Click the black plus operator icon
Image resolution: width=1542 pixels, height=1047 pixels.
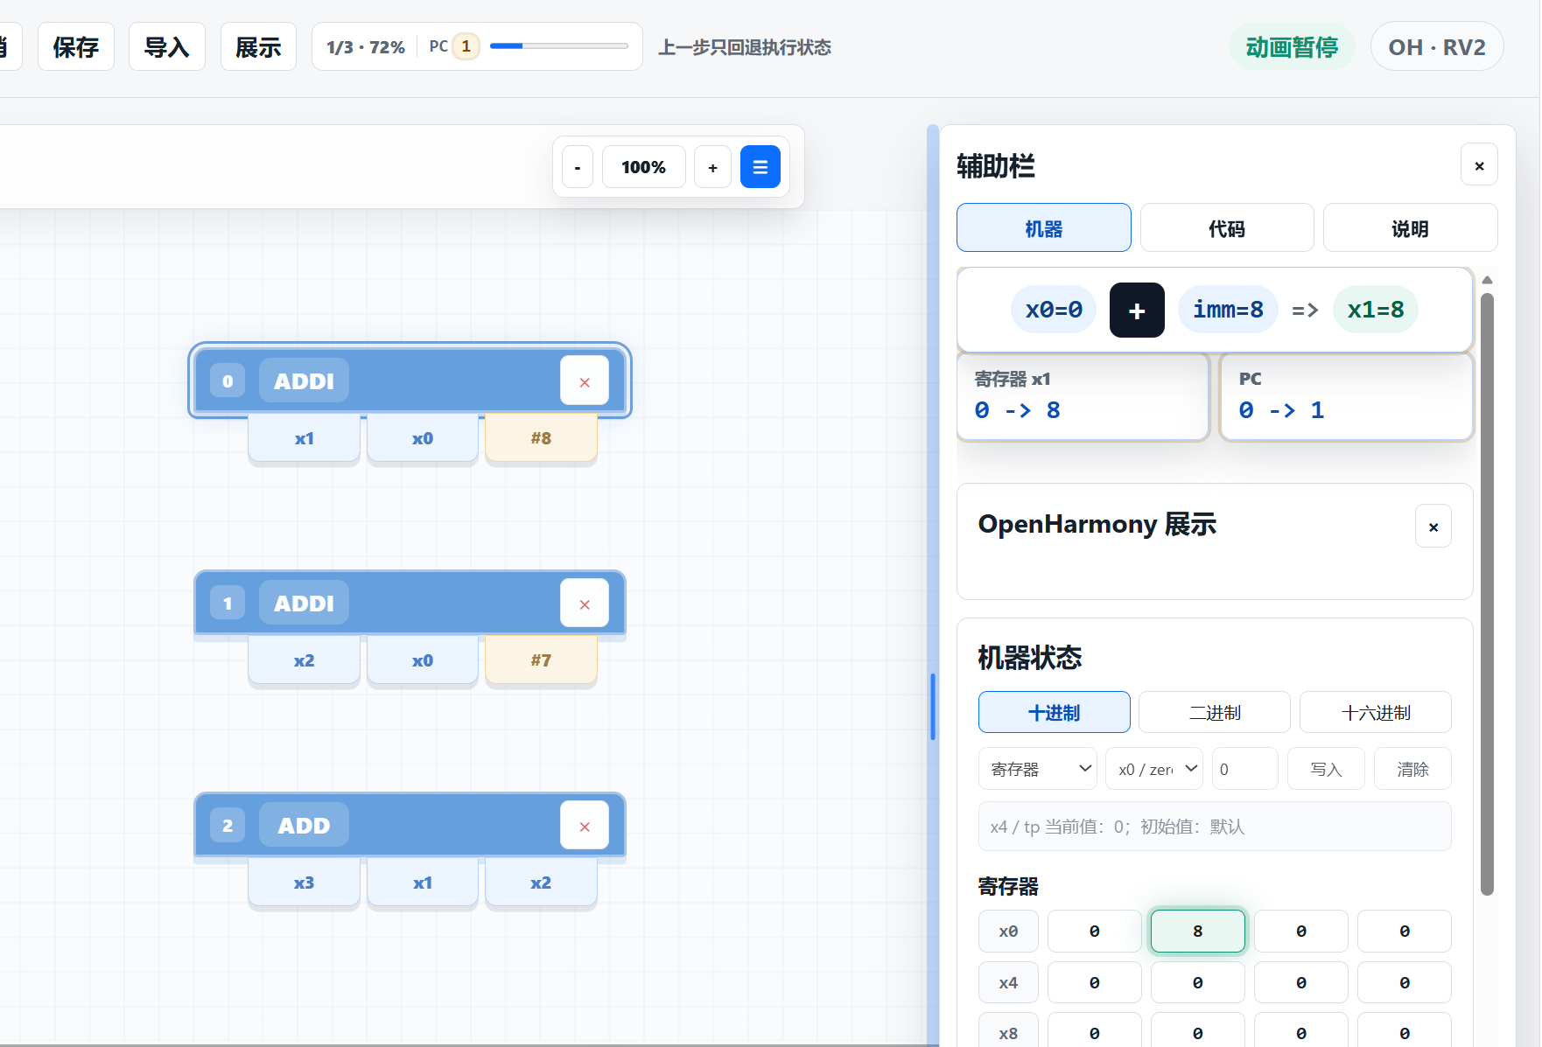pyautogui.click(x=1137, y=310)
